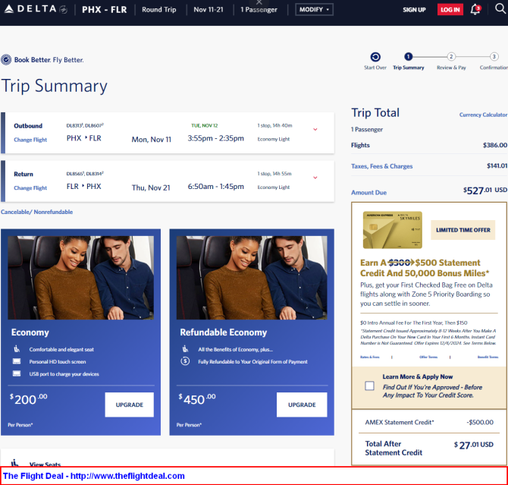Click the Refundable Economy card photo
Screen dimensions: 508x485
tap(252, 278)
